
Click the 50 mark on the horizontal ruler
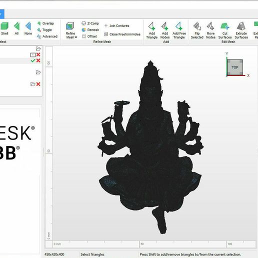click(x=142, y=244)
